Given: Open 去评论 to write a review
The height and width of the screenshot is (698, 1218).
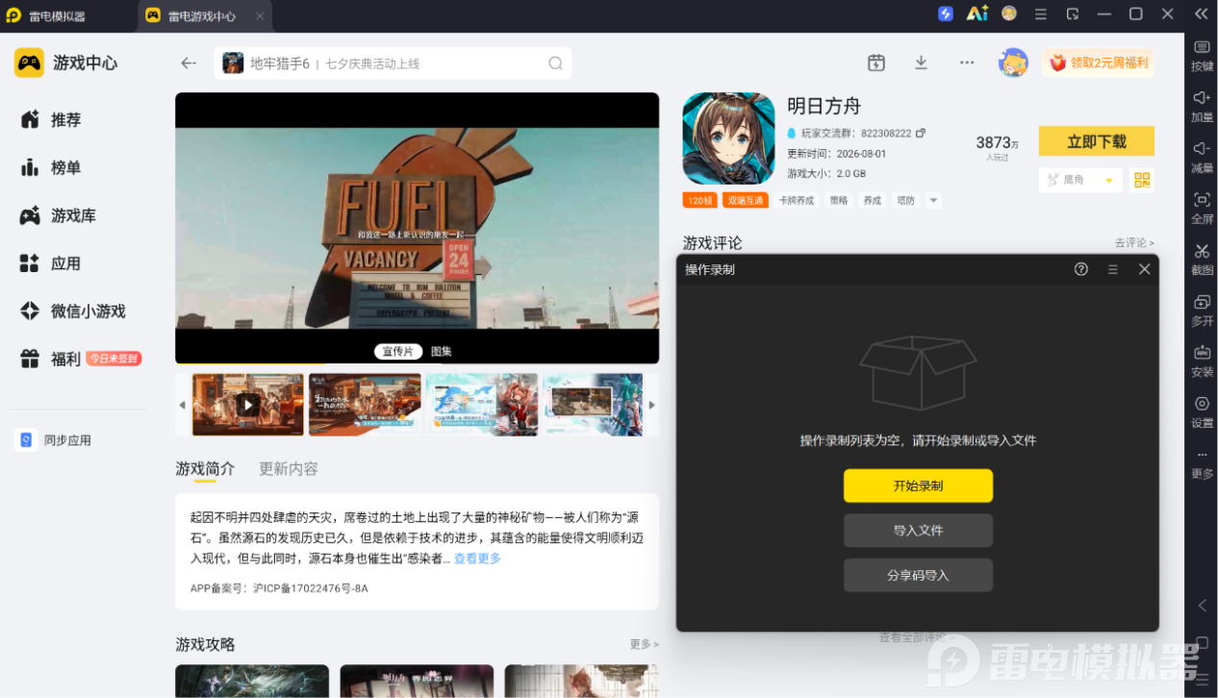Looking at the screenshot, I should (1134, 243).
